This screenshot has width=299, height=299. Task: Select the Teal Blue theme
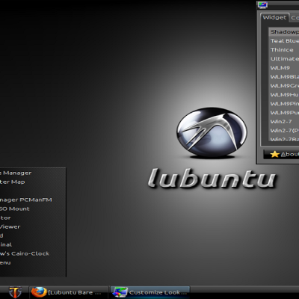(x=284, y=41)
